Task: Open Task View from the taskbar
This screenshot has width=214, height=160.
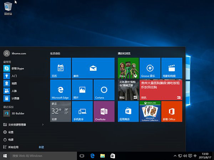Action: pos(82,156)
